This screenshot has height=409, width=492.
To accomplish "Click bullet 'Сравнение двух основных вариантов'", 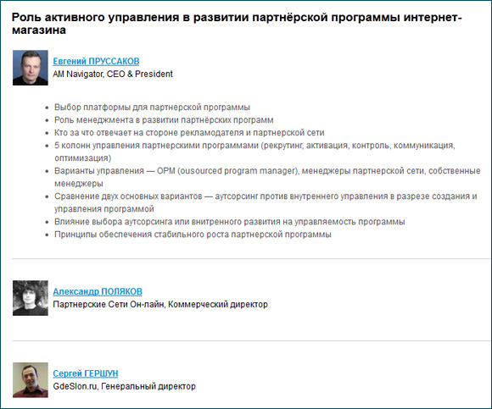I will coord(266,202).
